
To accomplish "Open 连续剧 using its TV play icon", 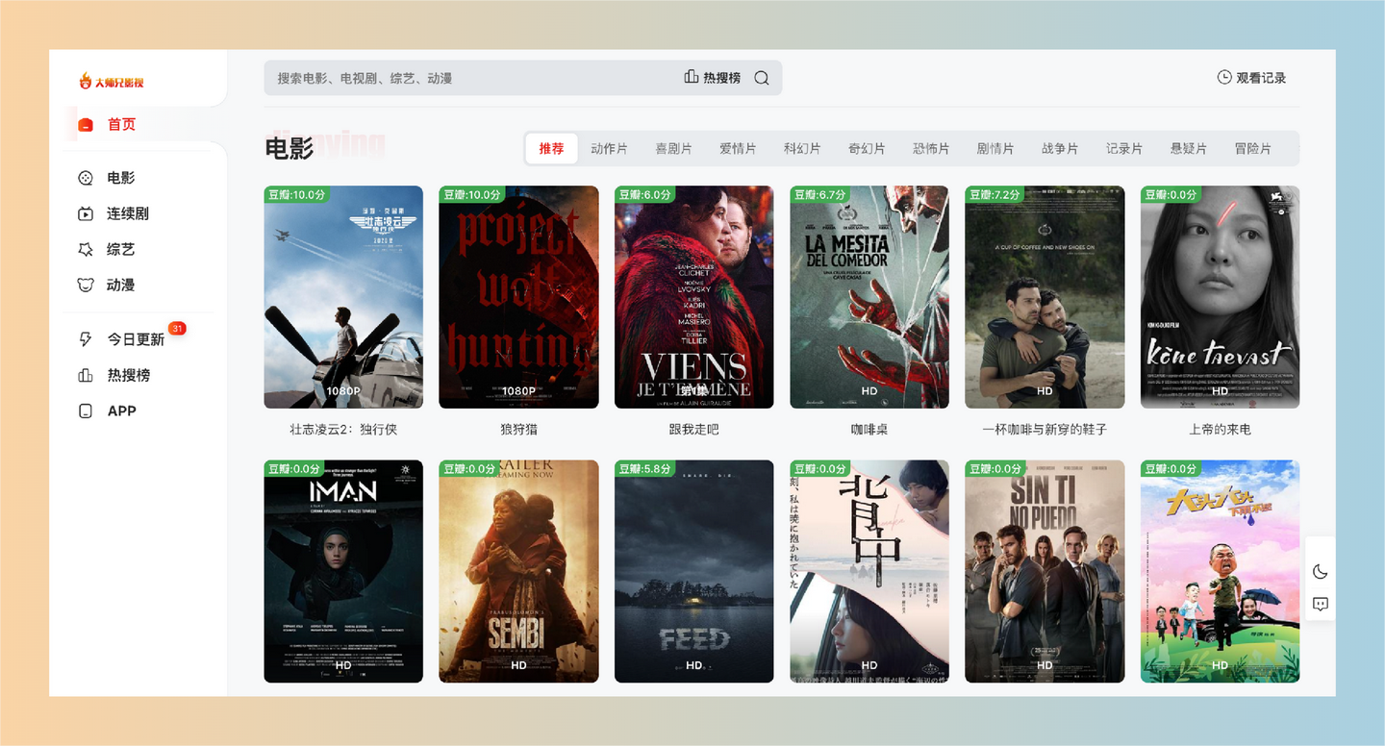I will pyautogui.click(x=86, y=213).
